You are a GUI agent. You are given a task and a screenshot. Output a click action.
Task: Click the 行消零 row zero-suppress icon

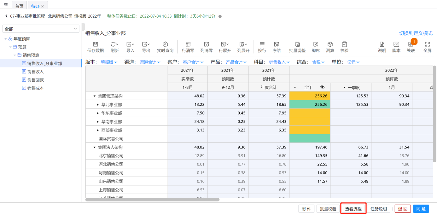(188, 44)
